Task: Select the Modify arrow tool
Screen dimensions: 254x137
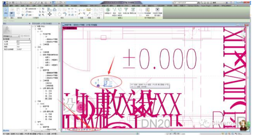Action: click(6, 11)
